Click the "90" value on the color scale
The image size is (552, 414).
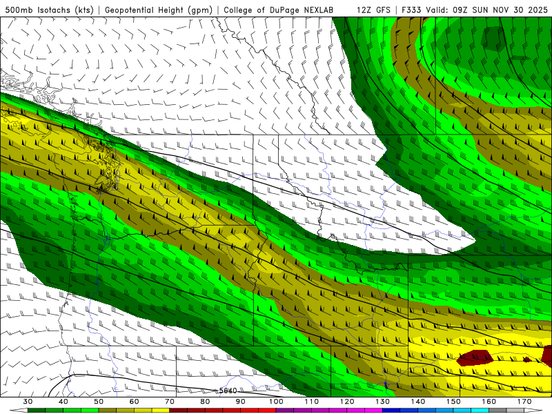241,402
